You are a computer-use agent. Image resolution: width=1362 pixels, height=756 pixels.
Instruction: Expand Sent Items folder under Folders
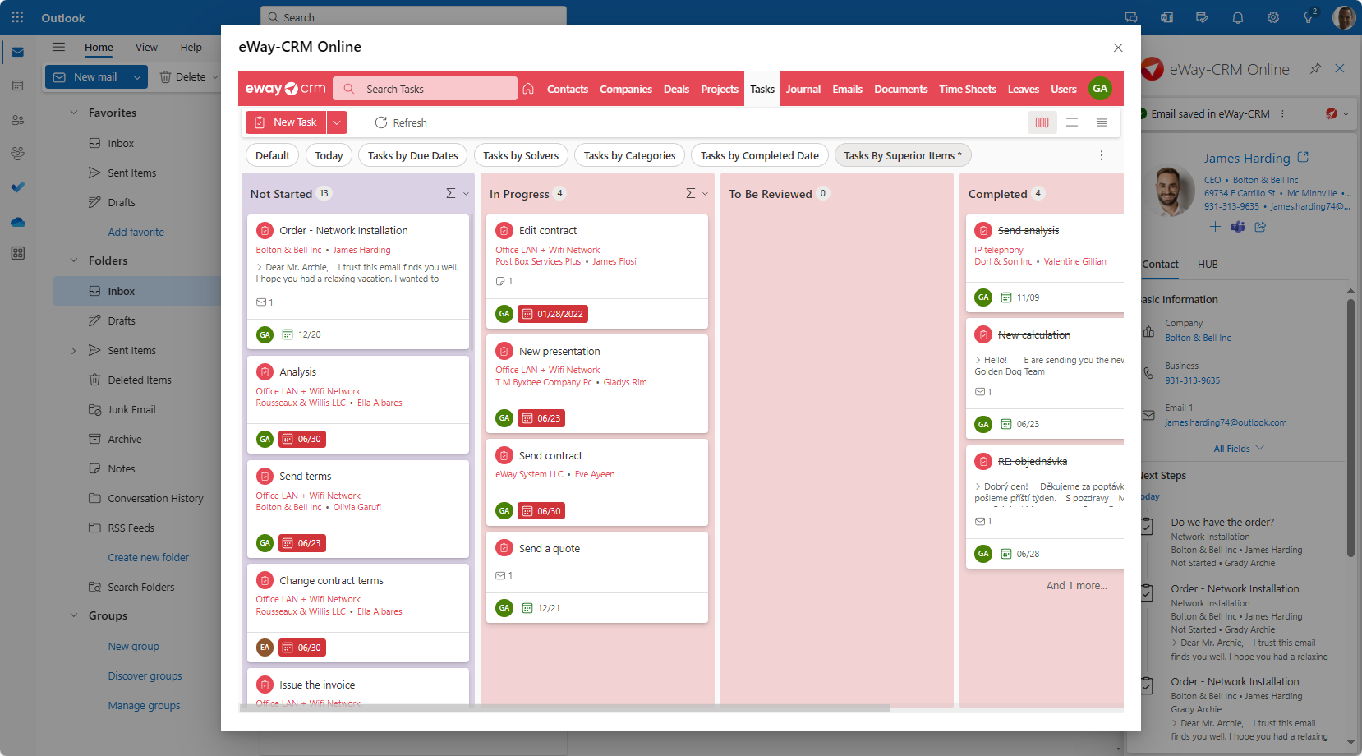pos(74,351)
